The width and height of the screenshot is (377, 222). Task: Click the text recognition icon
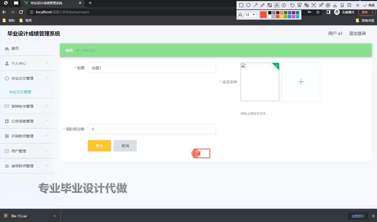(x=314, y=5)
